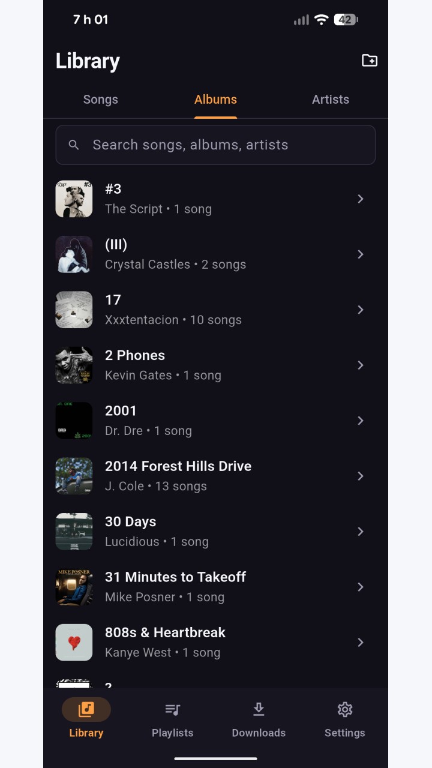Open the #3 album chevron

[x=361, y=199]
